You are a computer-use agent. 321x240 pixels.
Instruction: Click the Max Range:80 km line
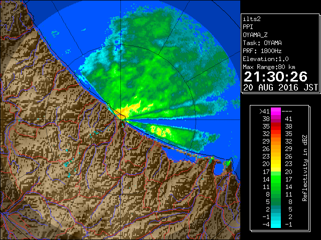[269, 67]
